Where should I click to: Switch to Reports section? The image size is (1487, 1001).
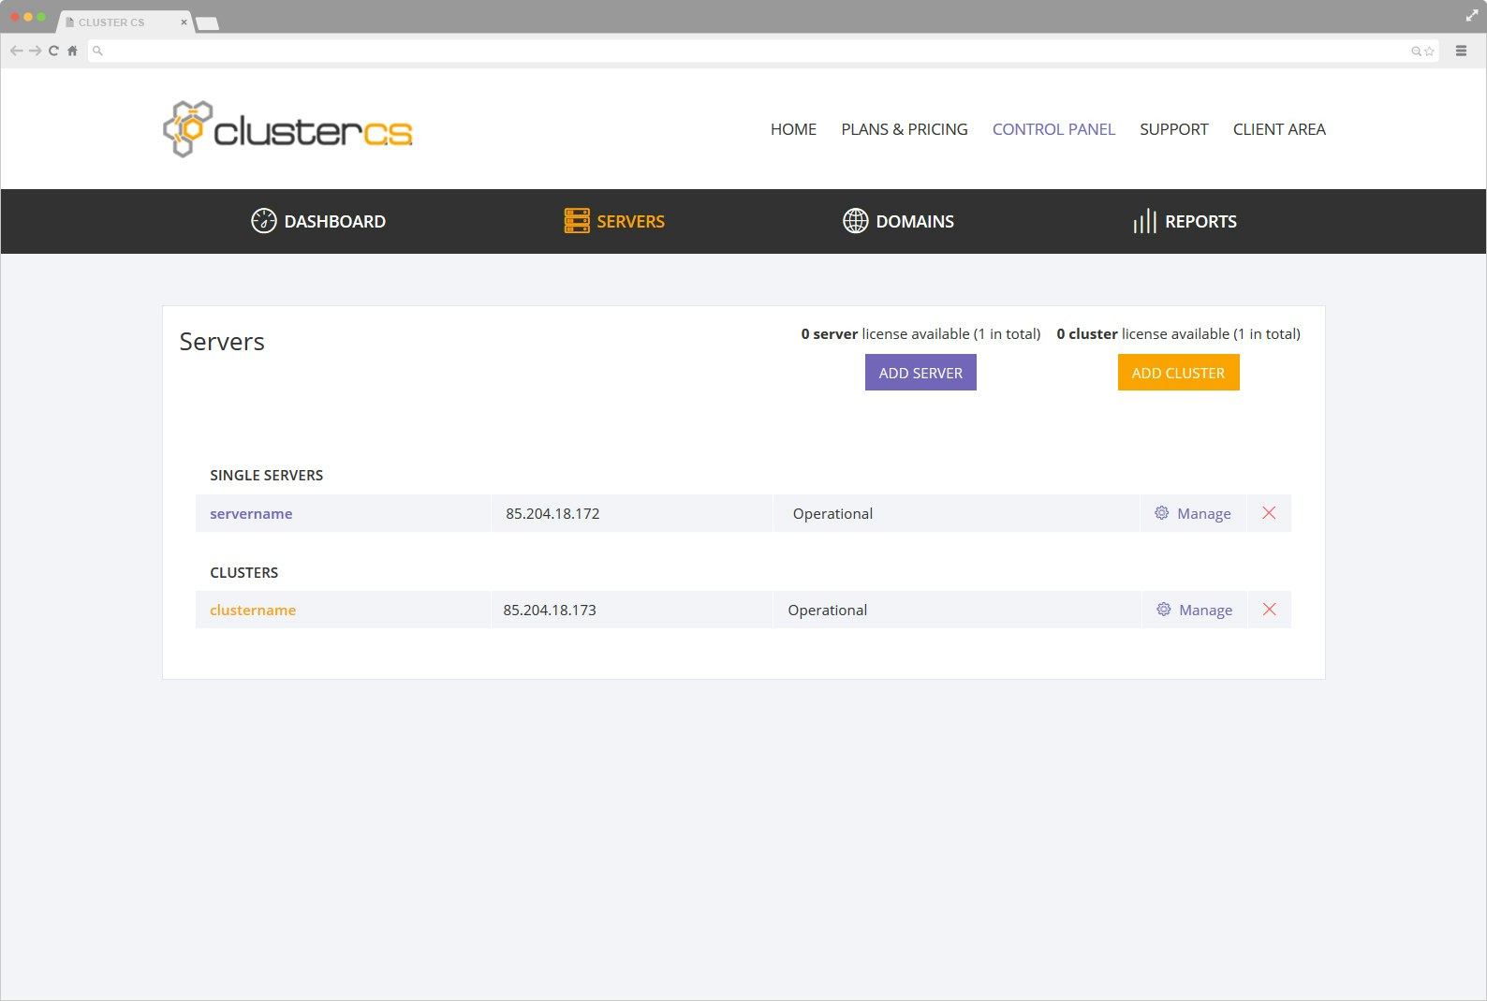tap(1185, 221)
